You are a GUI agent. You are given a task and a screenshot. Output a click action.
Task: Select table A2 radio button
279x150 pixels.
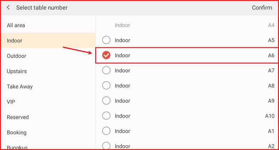[106, 146]
